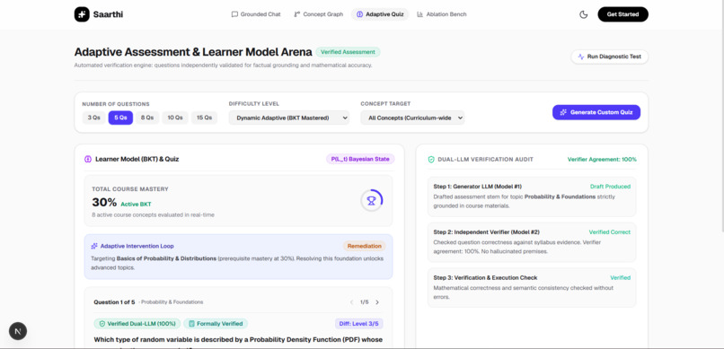The image size is (724, 349).
Task: Open the Difficulty Level dropdown
Action: [289, 118]
